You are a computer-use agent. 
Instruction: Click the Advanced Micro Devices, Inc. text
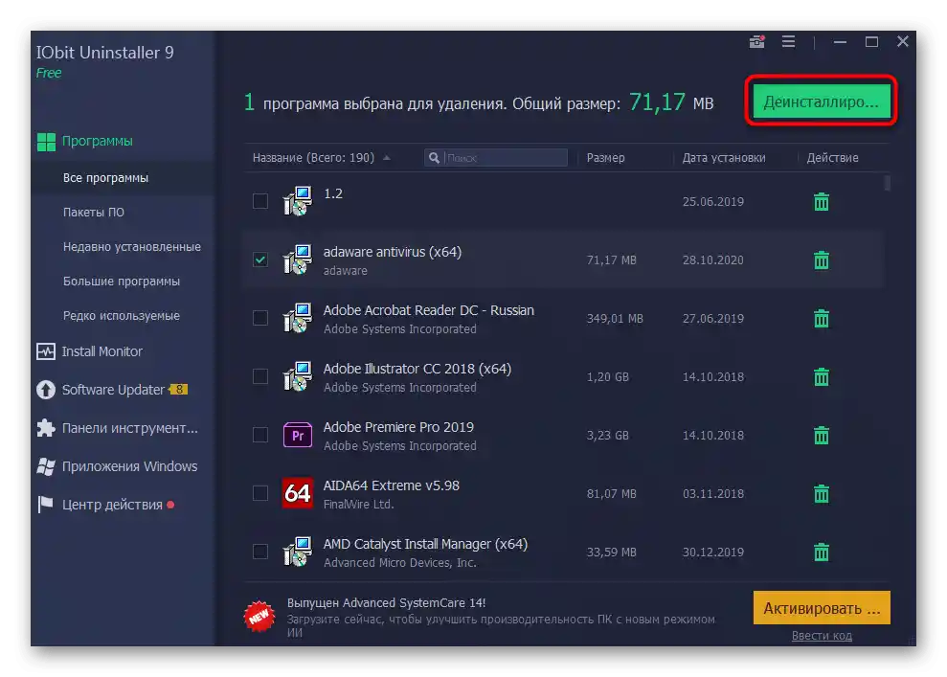tap(399, 563)
